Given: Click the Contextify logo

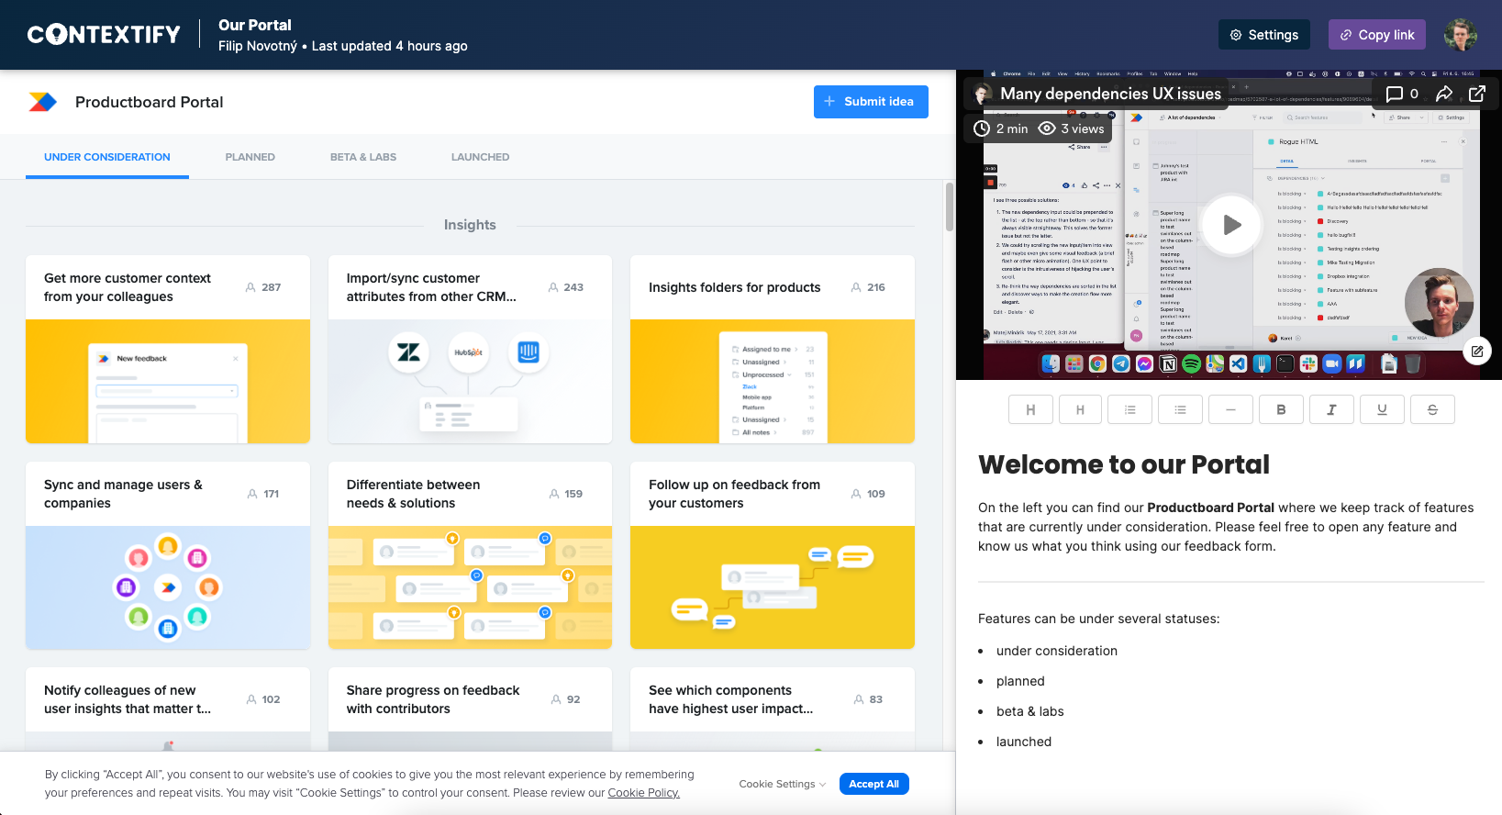Looking at the screenshot, I should pyautogui.click(x=104, y=35).
